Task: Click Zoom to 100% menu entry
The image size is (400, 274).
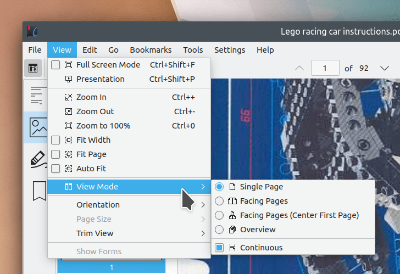Action: [103, 126]
